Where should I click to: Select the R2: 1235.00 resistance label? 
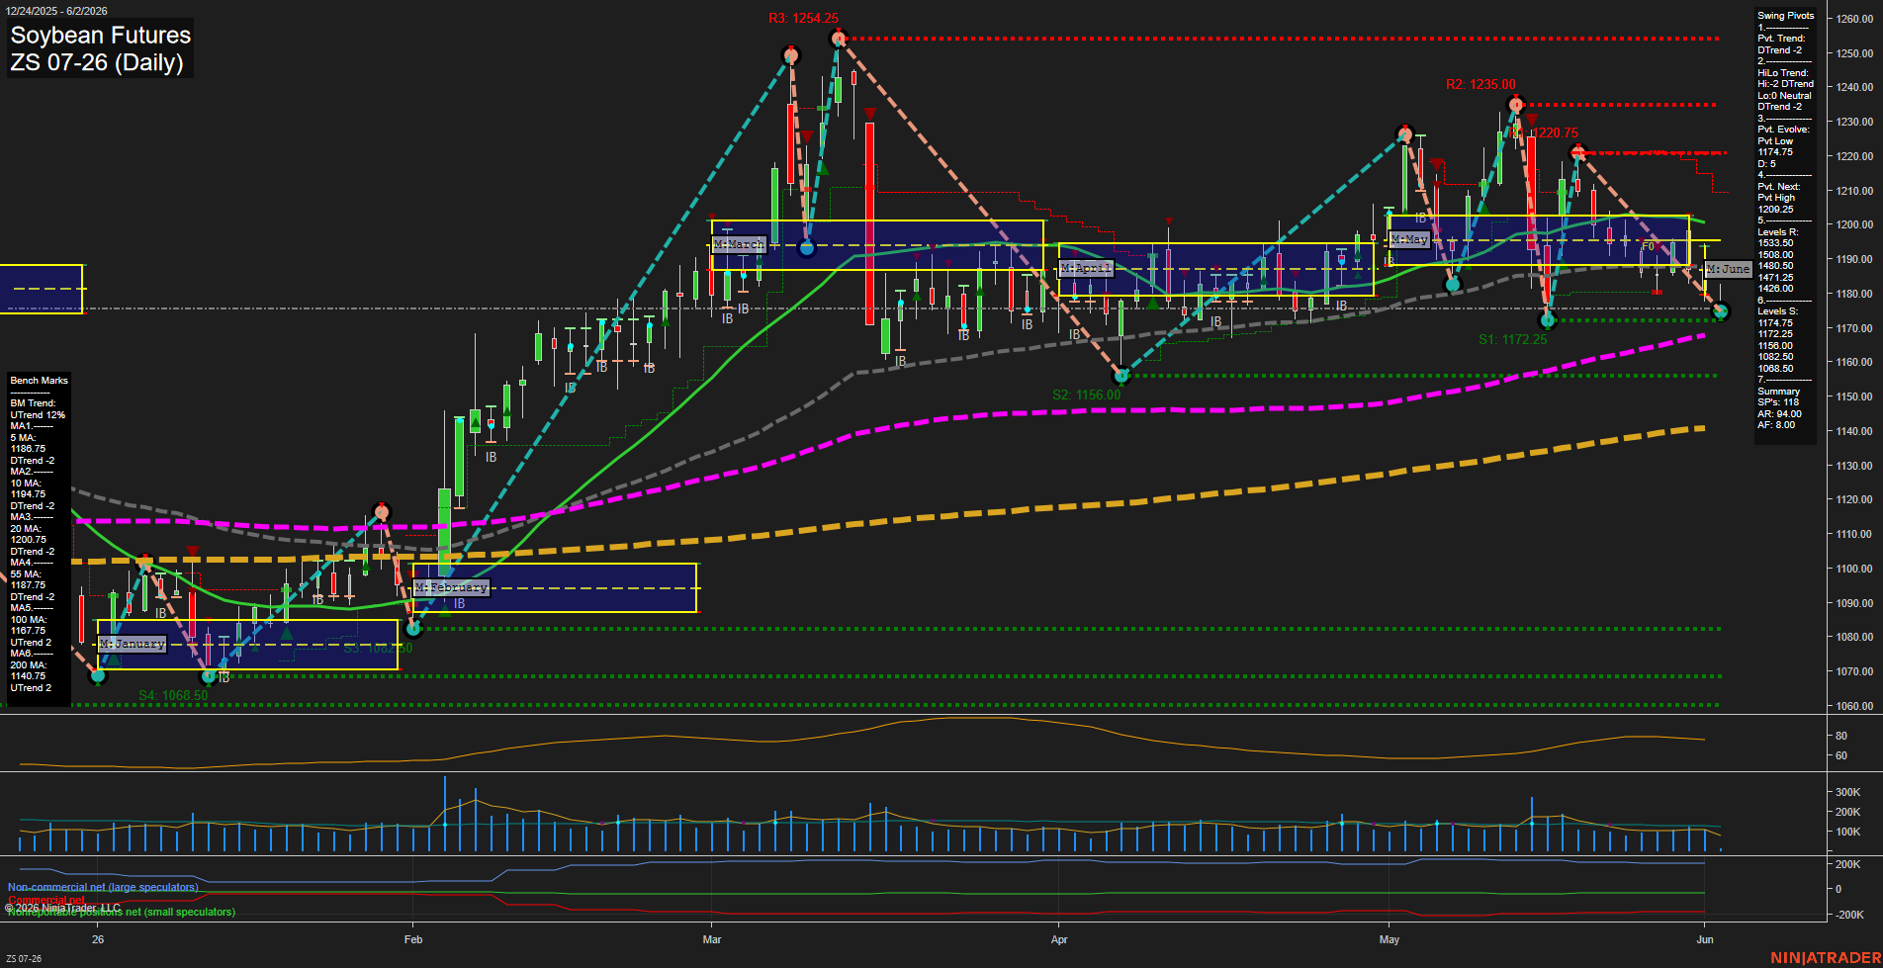1480,85
